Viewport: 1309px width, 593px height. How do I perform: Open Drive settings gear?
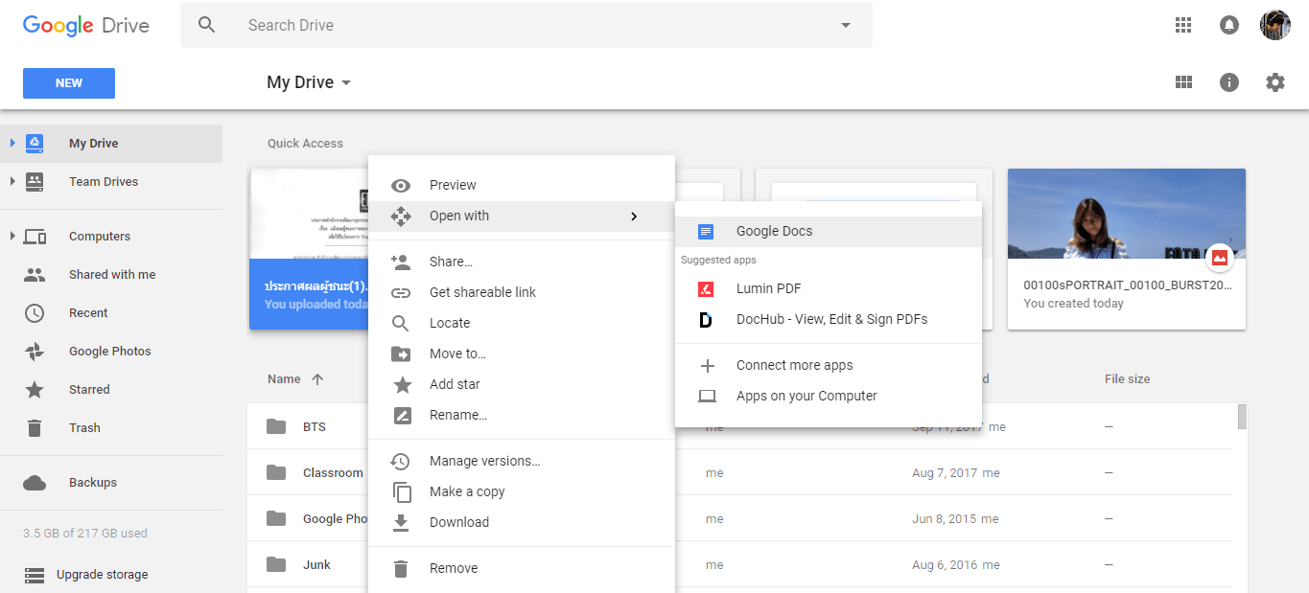1274,82
